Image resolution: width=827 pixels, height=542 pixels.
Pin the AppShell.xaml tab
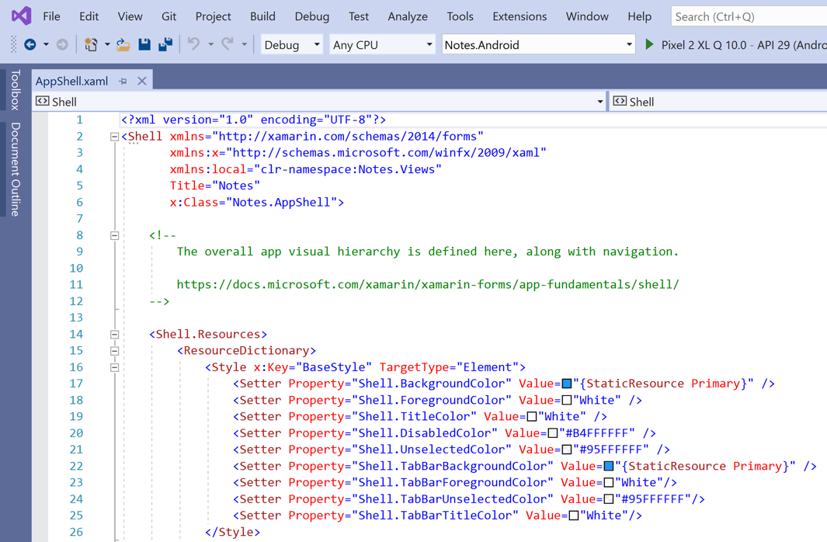coord(123,80)
